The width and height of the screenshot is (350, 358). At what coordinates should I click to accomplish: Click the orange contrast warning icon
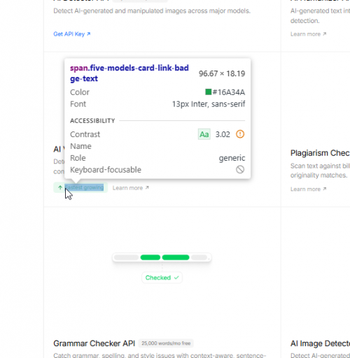(240, 134)
